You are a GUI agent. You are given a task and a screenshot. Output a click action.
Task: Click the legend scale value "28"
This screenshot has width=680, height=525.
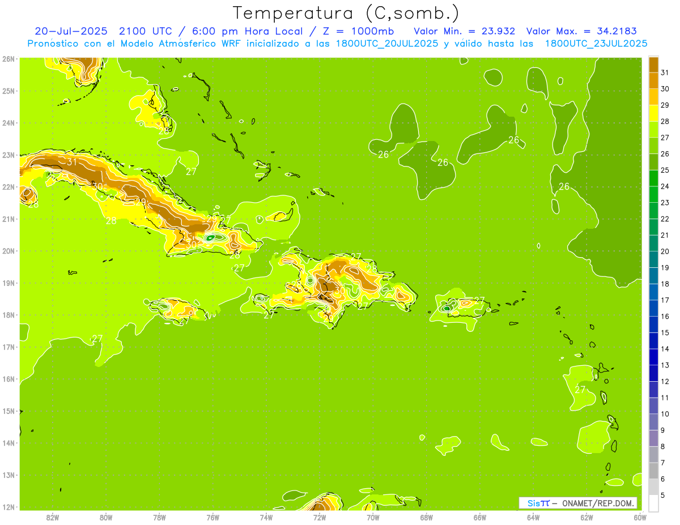click(665, 121)
